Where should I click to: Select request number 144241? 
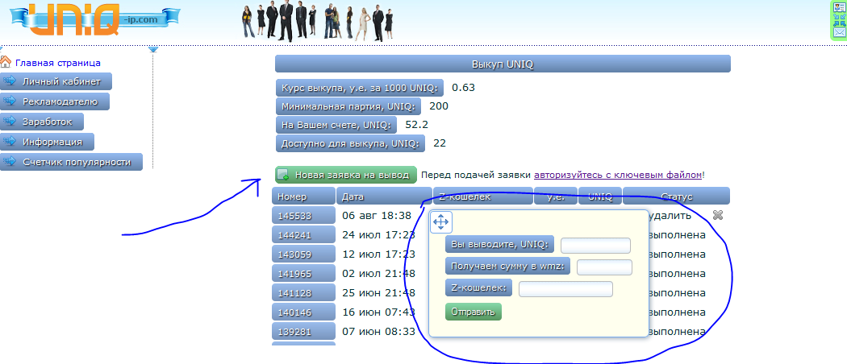303,235
